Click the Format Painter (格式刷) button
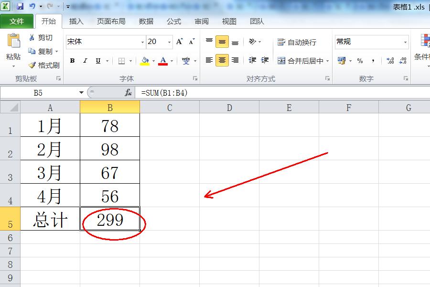 [x=44, y=65]
